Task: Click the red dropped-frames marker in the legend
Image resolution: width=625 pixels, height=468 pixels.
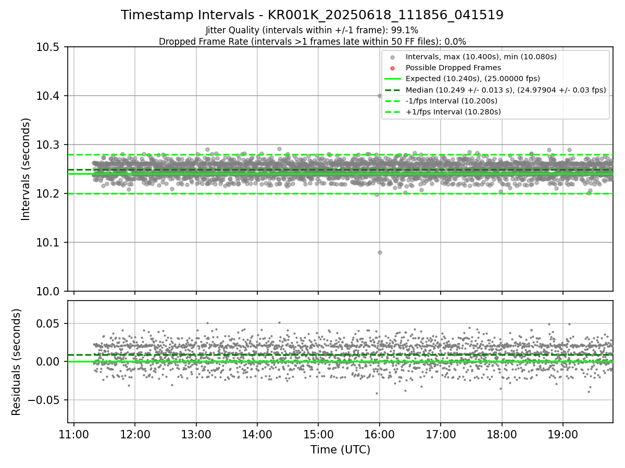Action: [x=393, y=68]
